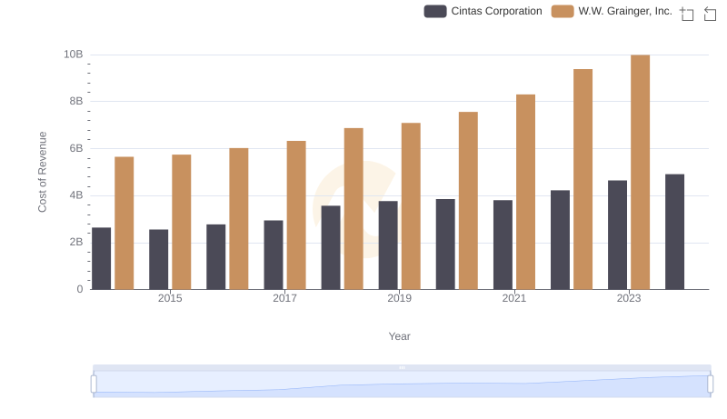Click the W.W. Grainger bar for 2023
Screen dimensions: 727x419
[640, 172]
